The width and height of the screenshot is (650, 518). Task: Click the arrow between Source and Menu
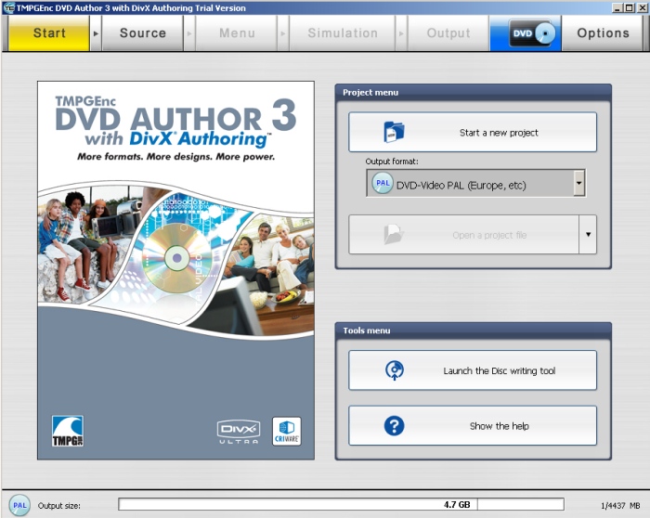(189, 33)
